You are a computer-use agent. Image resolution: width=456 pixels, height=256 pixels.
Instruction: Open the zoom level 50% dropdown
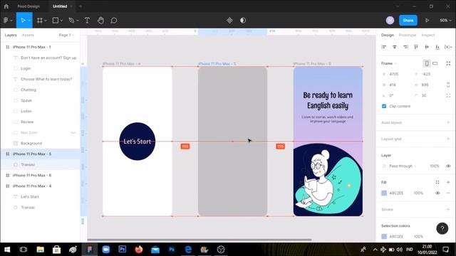pos(445,21)
